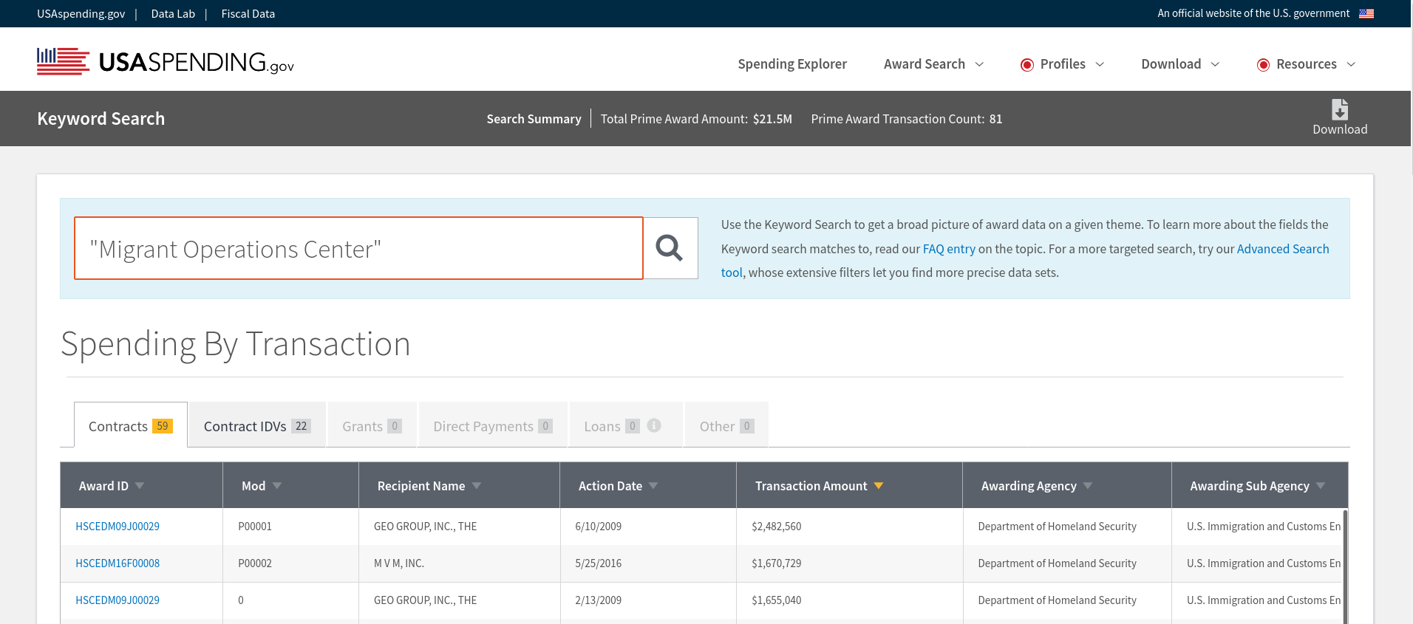This screenshot has height=624, width=1413.
Task: Click the table vertical scrollbar
Action: (1346, 566)
